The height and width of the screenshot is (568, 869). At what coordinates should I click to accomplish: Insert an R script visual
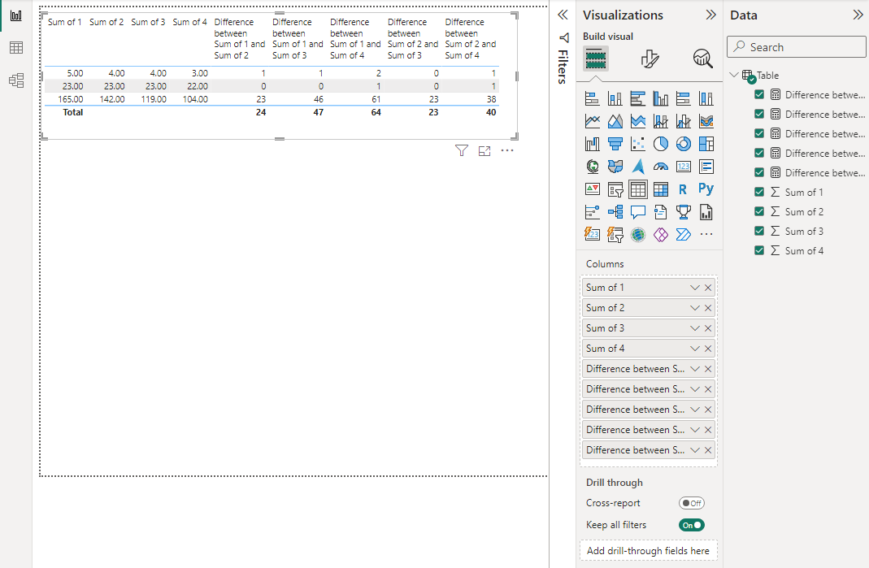point(684,189)
